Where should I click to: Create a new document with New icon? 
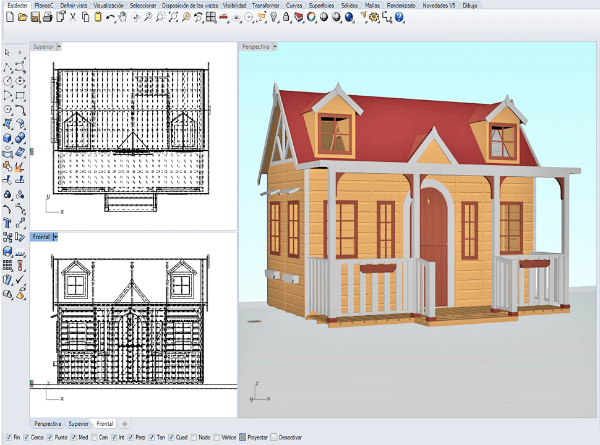[11, 17]
